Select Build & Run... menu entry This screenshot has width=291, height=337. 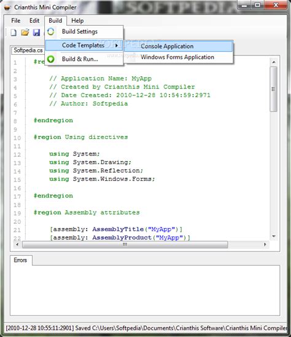[84, 59]
